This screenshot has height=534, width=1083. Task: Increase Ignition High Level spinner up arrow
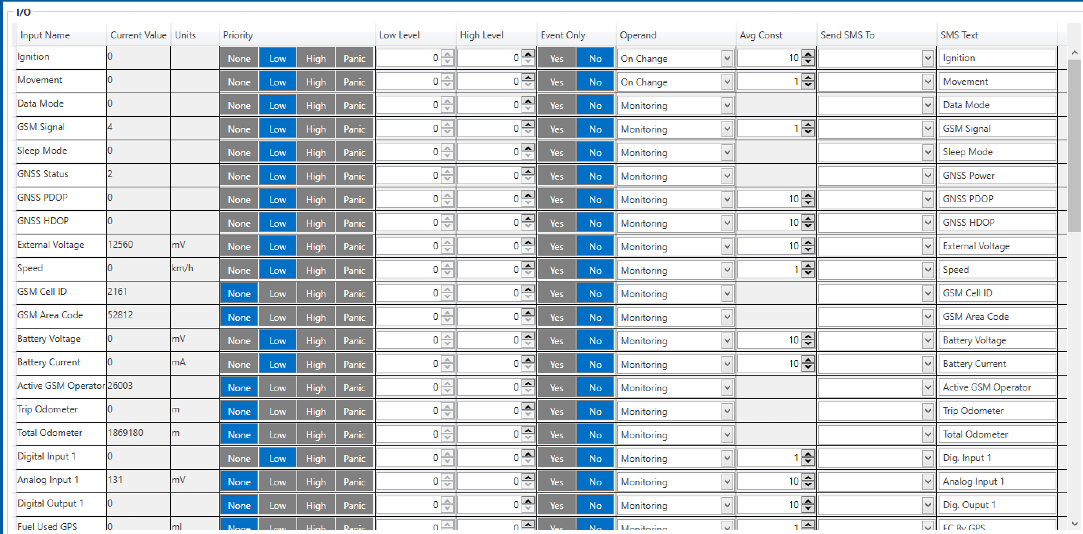528,54
